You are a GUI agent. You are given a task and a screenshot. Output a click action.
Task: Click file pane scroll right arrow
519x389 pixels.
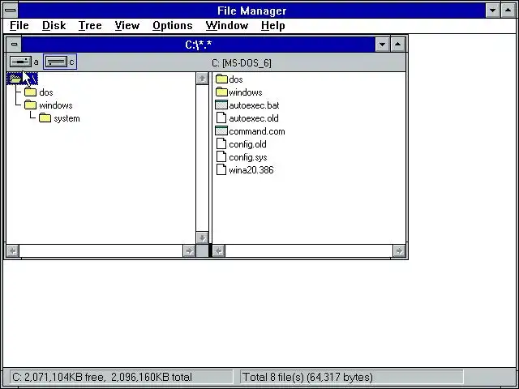[399, 250]
